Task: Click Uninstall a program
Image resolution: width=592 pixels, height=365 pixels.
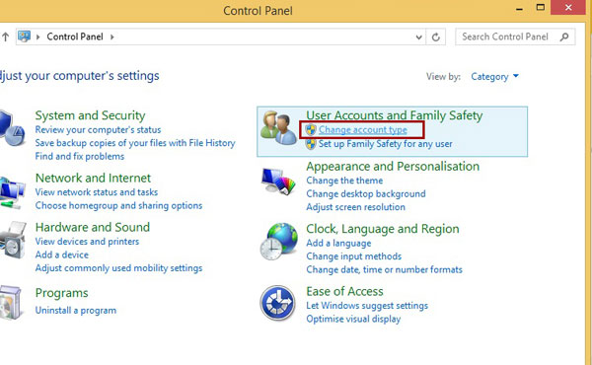Action: (76, 311)
